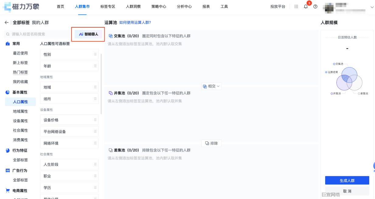Select 新上标签 in sidebar
The height and width of the screenshot is (199, 375).
(20, 63)
